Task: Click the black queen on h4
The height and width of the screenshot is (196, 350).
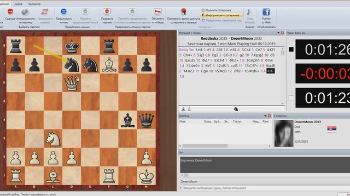Action: [x=147, y=120]
